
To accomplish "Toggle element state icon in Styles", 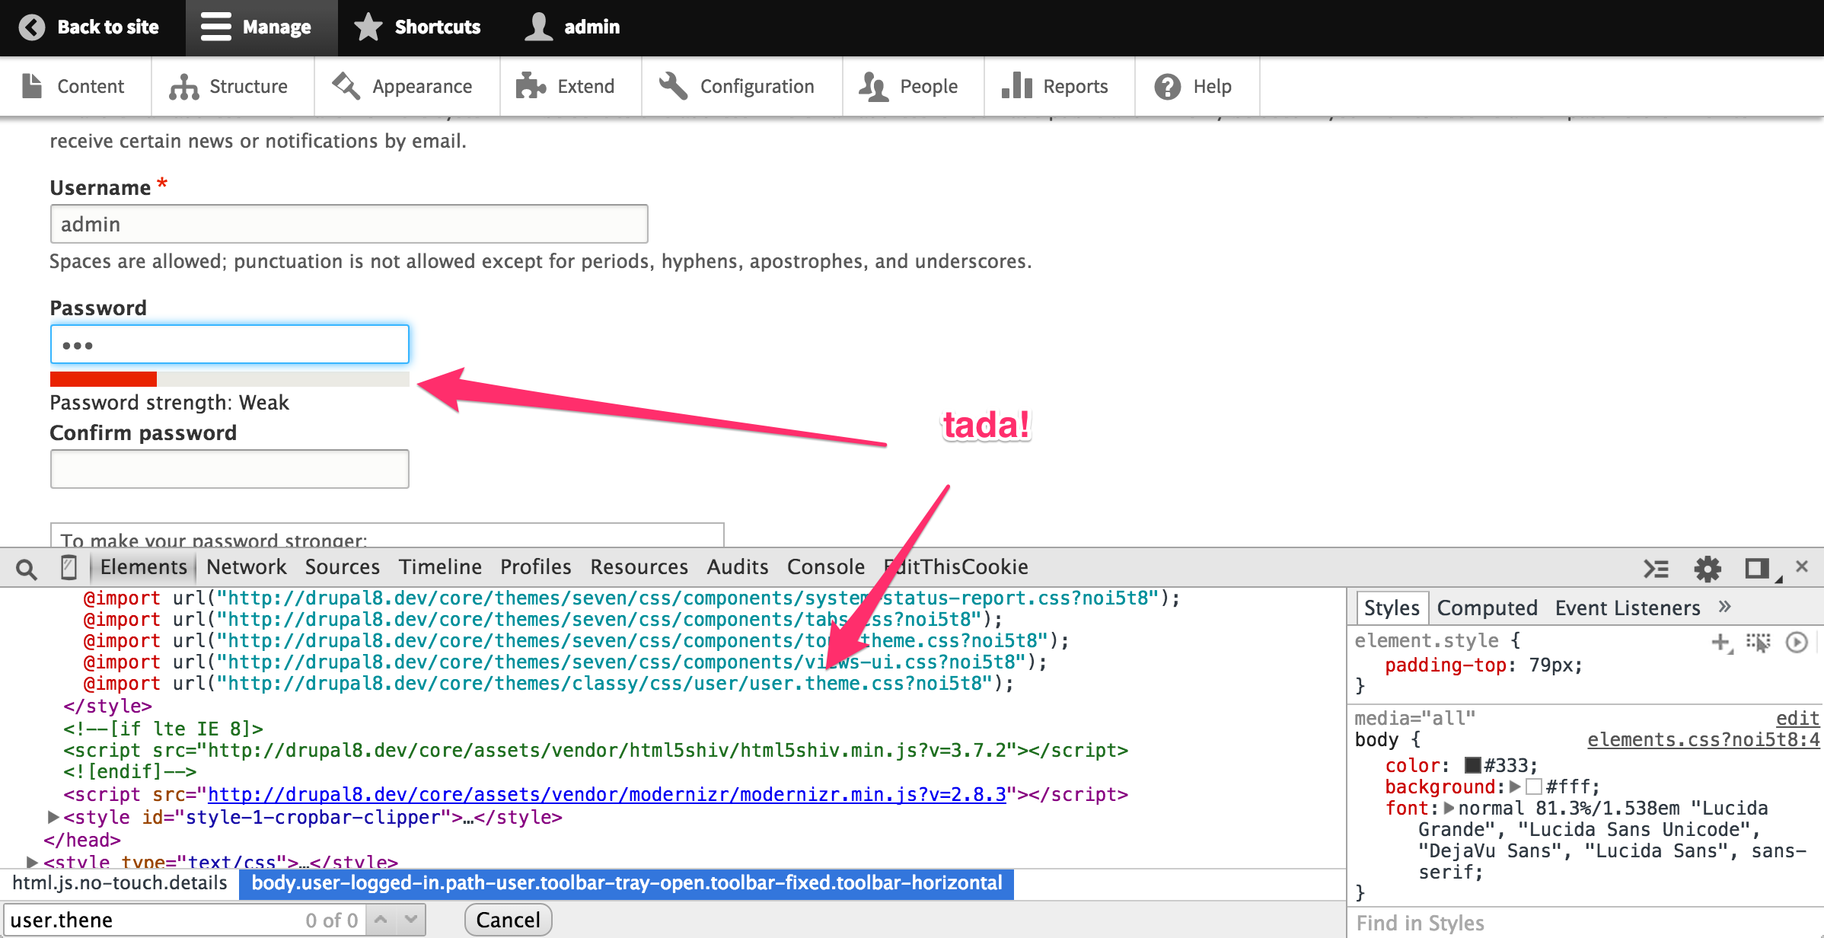I will [x=1758, y=643].
